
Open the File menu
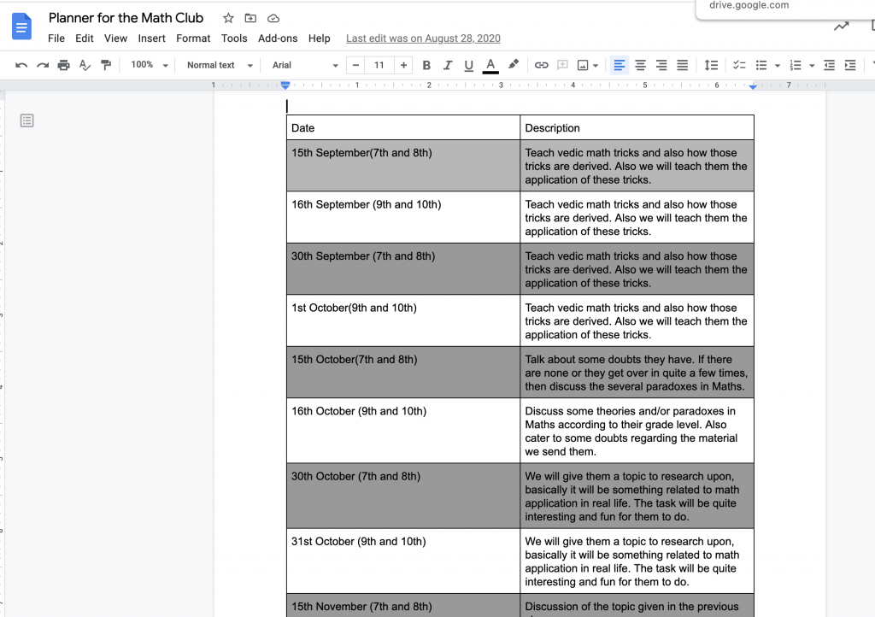56,38
